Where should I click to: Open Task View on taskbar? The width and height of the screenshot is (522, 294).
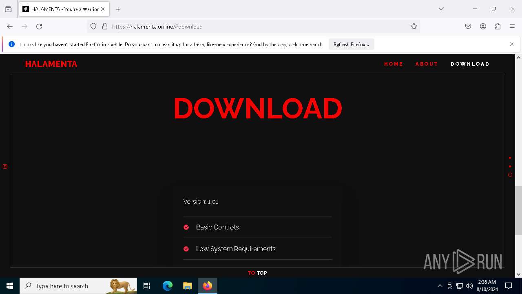point(147,286)
